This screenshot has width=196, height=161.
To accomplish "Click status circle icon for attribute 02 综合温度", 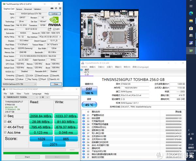I will [84, 118].
